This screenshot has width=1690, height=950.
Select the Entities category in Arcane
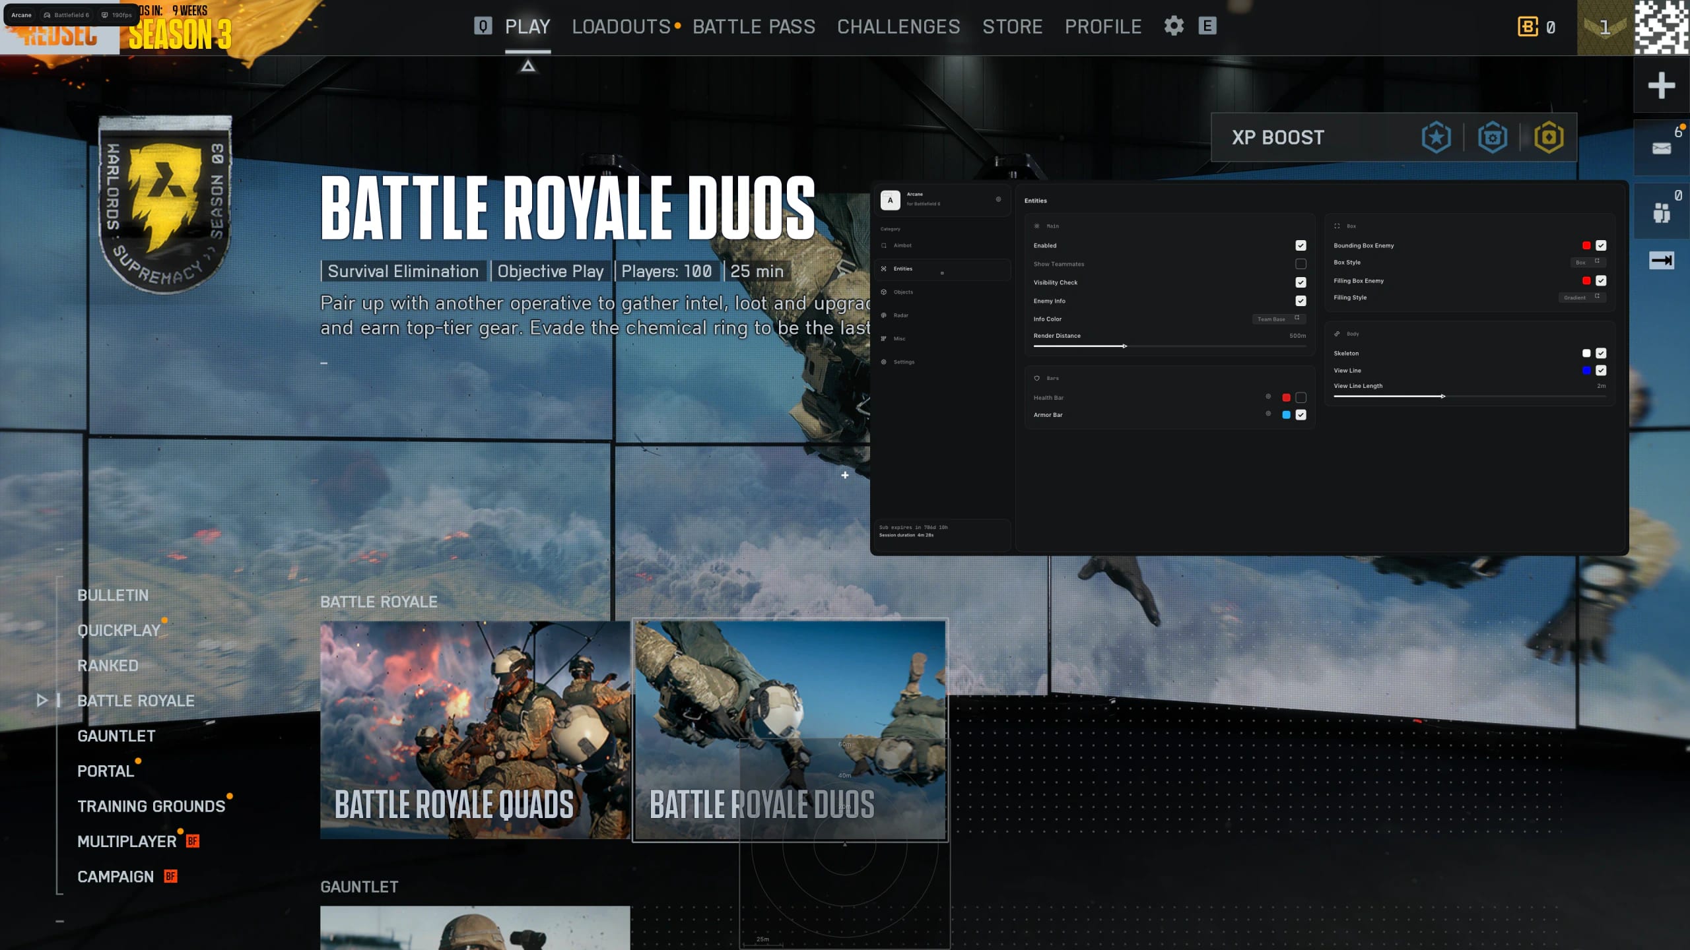point(943,269)
